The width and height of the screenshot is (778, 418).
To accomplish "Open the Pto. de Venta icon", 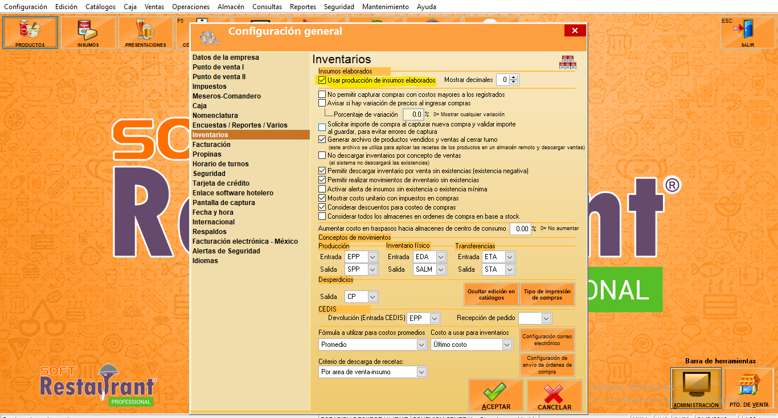I will click(749, 388).
